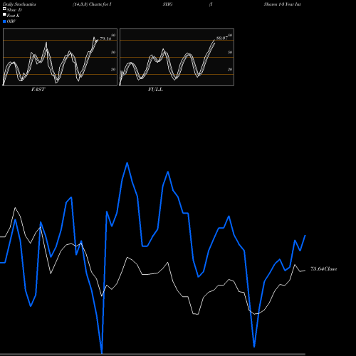This screenshot has width=356, height=356.
Task: Click the 75.64 Close price label
Action: click(x=324, y=269)
